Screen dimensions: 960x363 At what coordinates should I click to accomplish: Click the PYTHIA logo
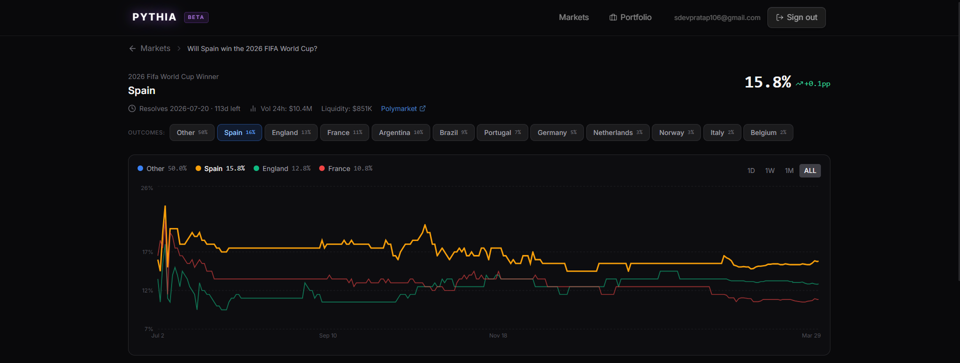pos(154,17)
